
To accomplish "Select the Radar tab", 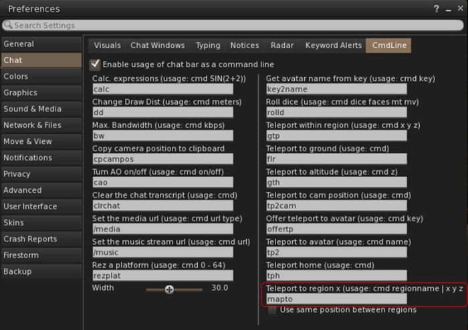I will pyautogui.click(x=282, y=45).
